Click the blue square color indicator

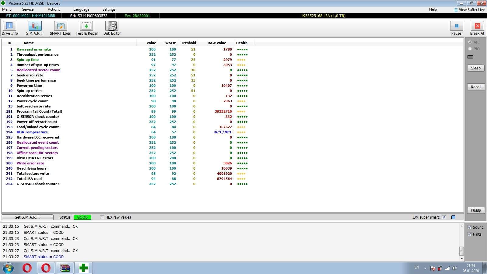click(x=453, y=217)
